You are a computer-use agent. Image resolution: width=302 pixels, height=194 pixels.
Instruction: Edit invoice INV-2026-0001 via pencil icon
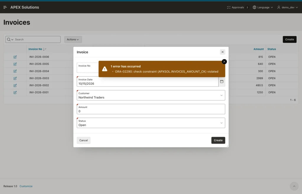15,93
